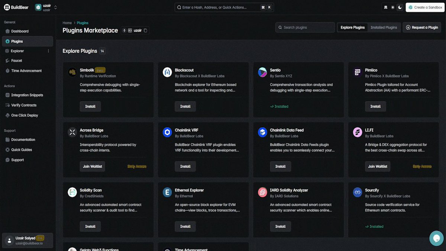Viewport: 446px width, 251px height.
Task: Click the Simbolik plugin title text
Action: coord(87,70)
